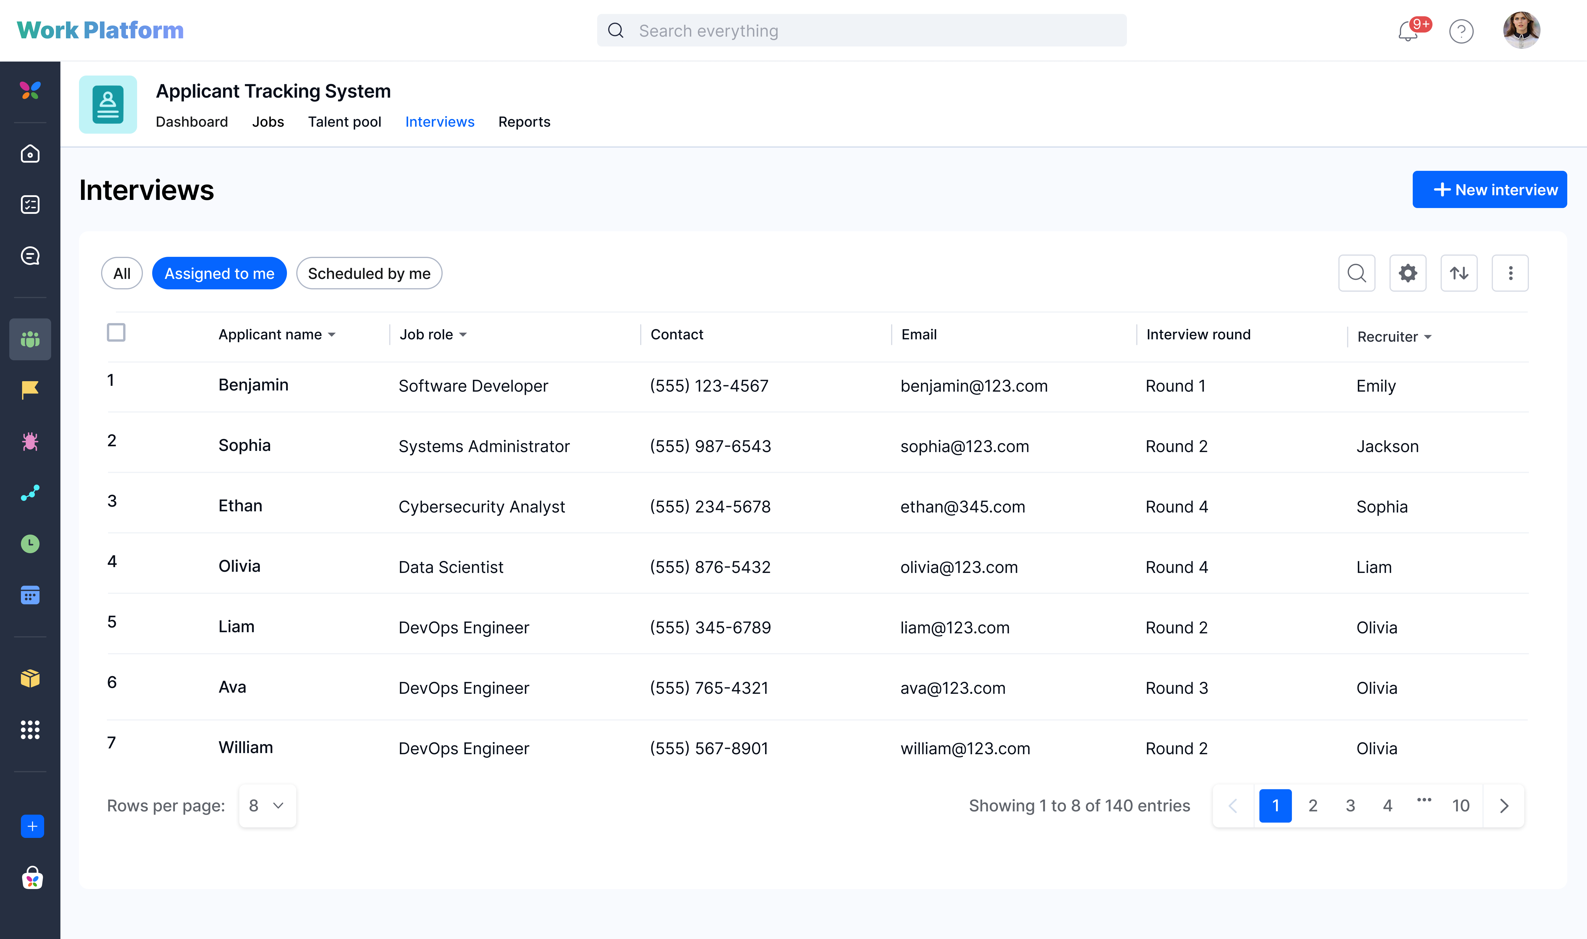Switch to the Jobs tab
The width and height of the screenshot is (1587, 939).
268,121
